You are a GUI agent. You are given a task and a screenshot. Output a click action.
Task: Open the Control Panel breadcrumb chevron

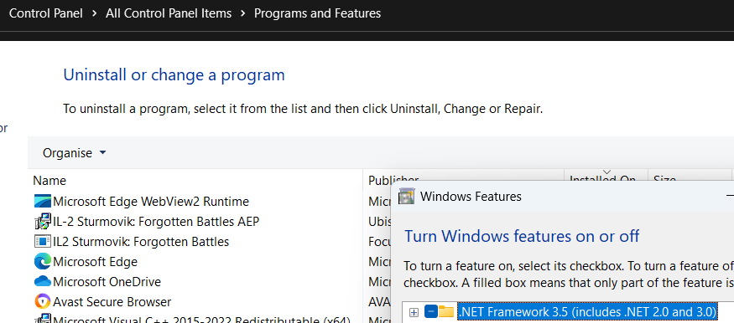click(95, 13)
